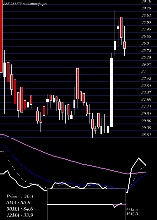Image resolution: width=157 pixels, height=220 pixels.
Task: Click the '12MA : 33.9' readout
Action: [x=19, y=215]
